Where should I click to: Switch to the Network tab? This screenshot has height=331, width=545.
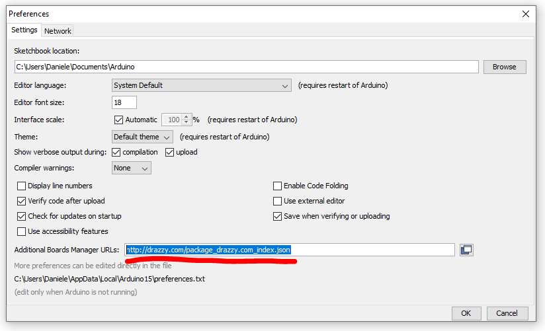coord(58,31)
